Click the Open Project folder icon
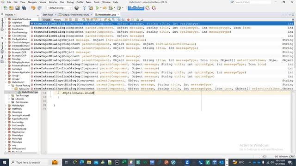This screenshot has width=296, height=166. pyautogui.click(x=18, y=8)
